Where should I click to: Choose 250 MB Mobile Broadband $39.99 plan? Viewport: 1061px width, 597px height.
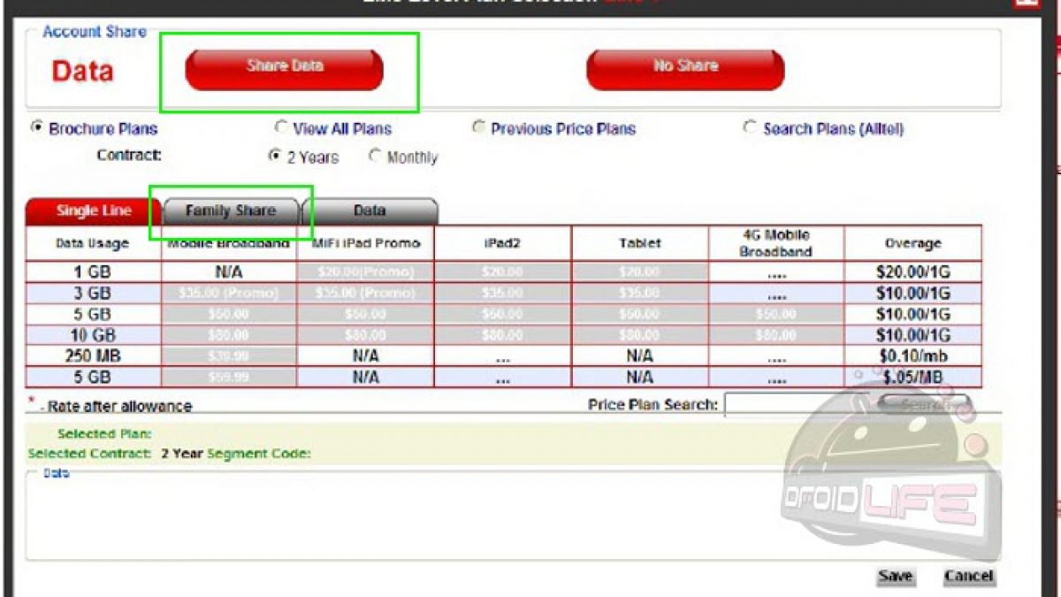[x=229, y=356]
